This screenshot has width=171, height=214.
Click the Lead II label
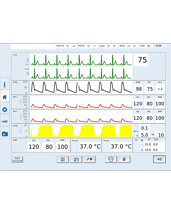pos(27,71)
